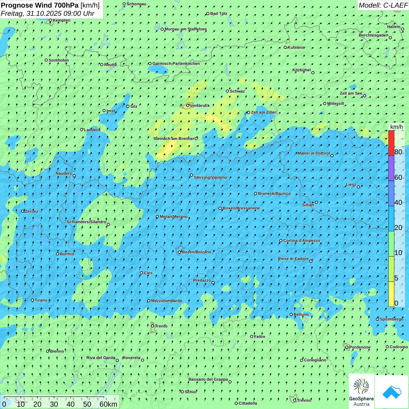
Task: Click the date Freitag, 31.10.2025 09:00 Uhr
Action: point(48,13)
